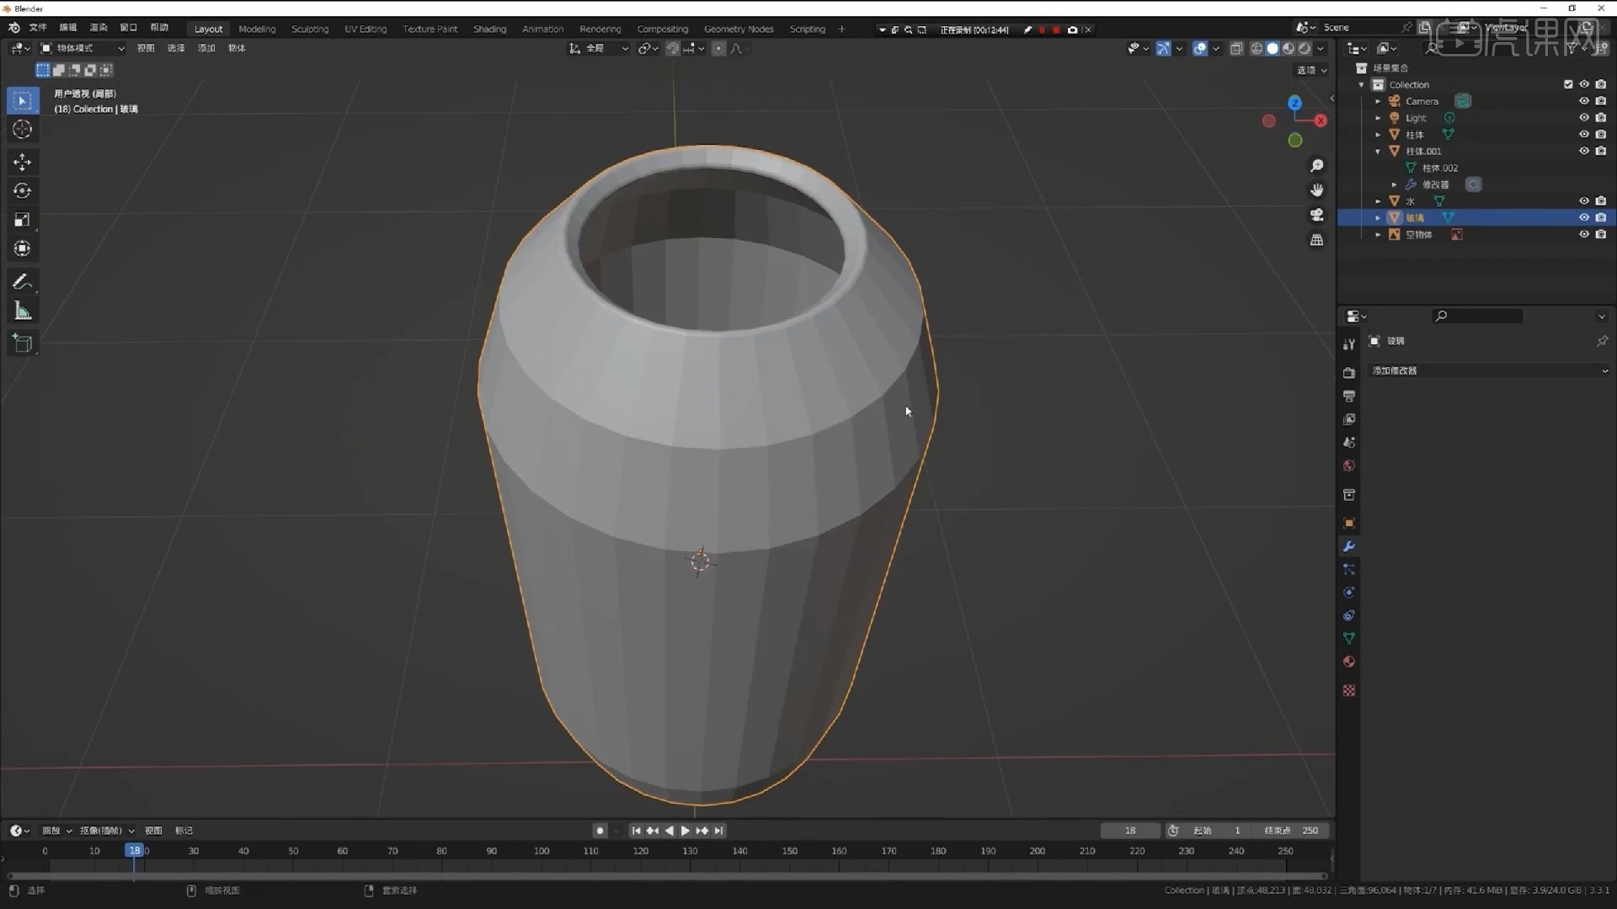Expand the 修改器 entry in outliner
Image resolution: width=1617 pixels, height=909 pixels.
(1394, 184)
